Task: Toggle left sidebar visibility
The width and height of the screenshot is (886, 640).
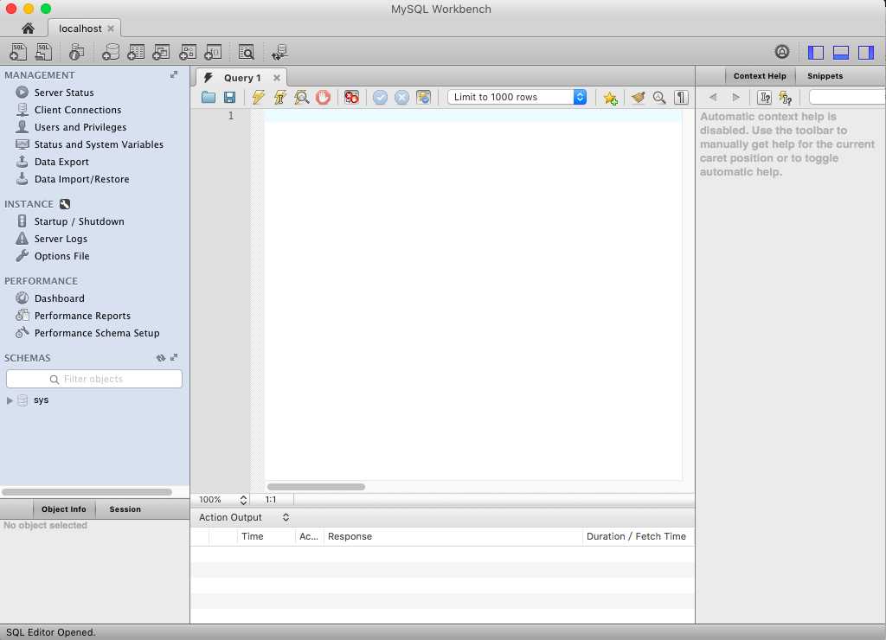Action: (x=815, y=52)
